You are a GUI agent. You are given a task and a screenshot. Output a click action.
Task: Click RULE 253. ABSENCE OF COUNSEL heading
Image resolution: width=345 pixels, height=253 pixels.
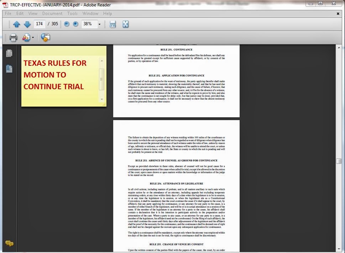coord(177,161)
